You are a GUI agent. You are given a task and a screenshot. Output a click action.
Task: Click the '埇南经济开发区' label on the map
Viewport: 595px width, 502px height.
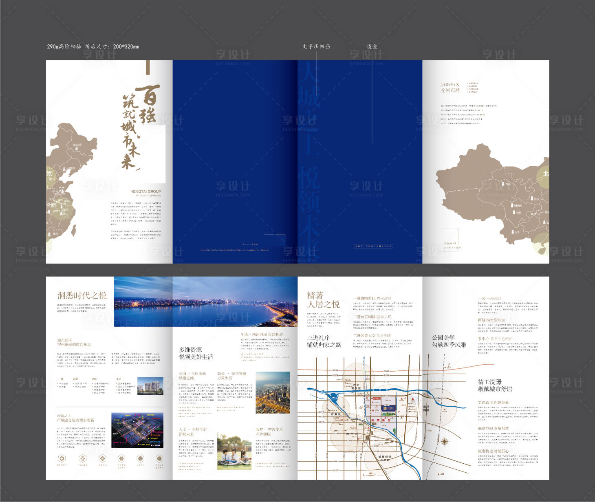[x=385, y=458]
